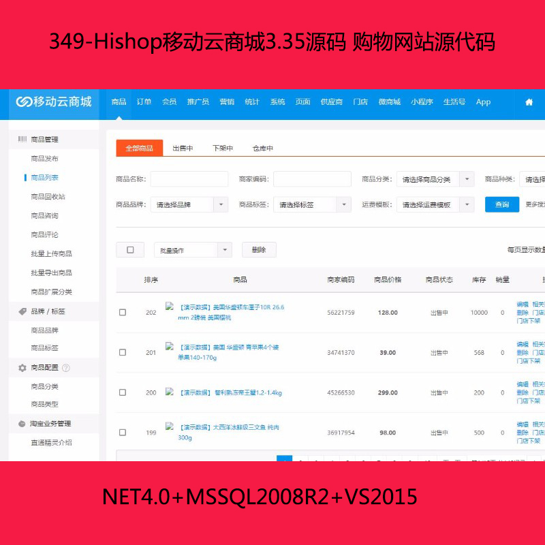This screenshot has width=545, height=545.
Task: Open the 小程序 top menu
Action: tap(422, 102)
